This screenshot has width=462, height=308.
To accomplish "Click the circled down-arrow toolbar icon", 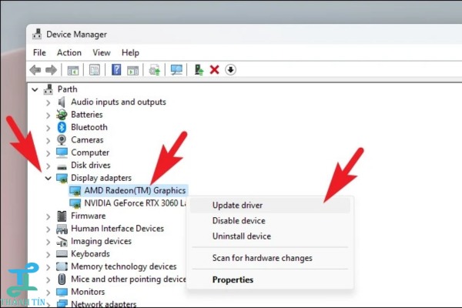I will (x=230, y=70).
